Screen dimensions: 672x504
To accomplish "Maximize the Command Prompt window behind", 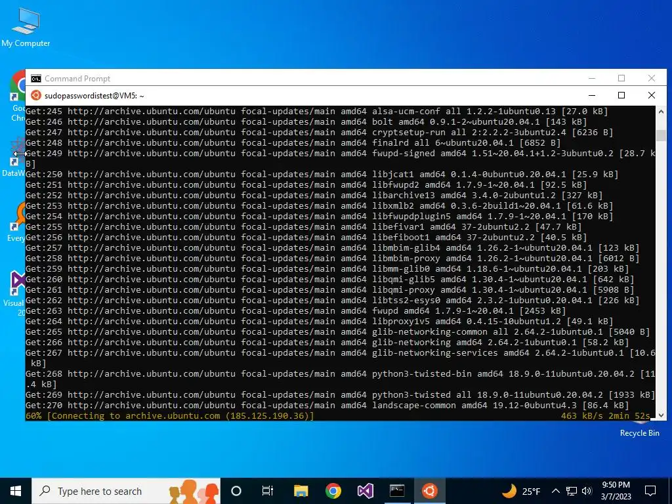I will pyautogui.click(x=621, y=79).
